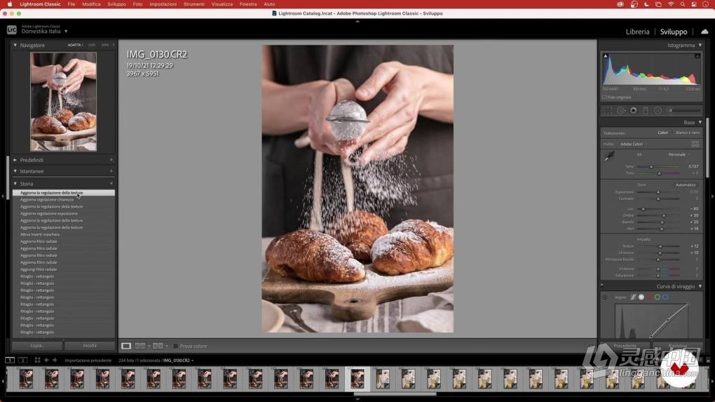Open the profile browser grid icon
The width and height of the screenshot is (715, 402).
[695, 144]
